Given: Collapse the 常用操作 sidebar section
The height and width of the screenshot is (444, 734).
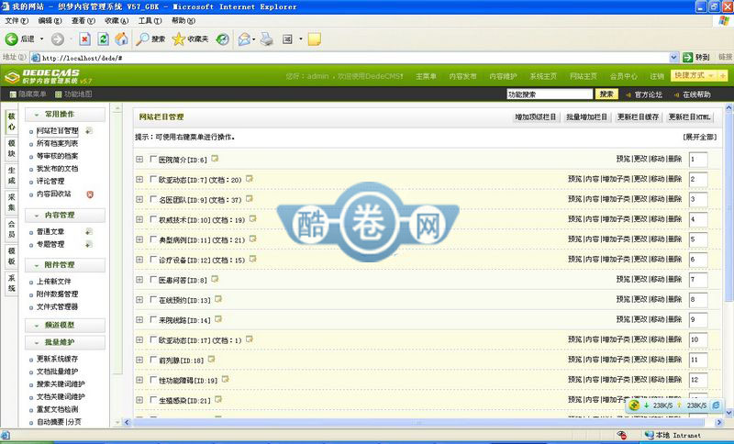Looking at the screenshot, I should (x=64, y=114).
